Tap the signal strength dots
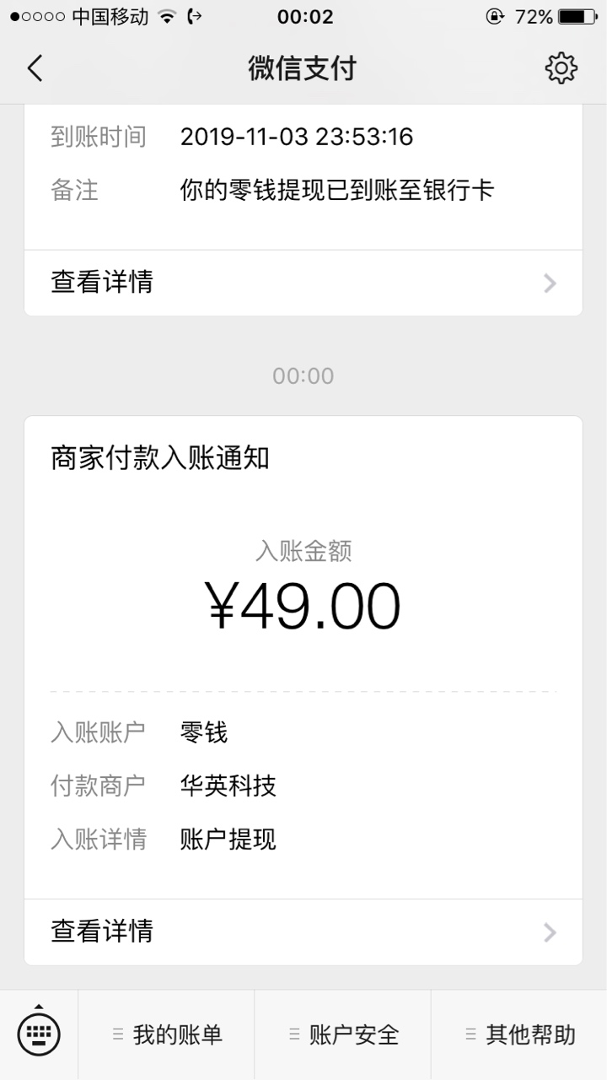607x1080 pixels. pos(37,17)
